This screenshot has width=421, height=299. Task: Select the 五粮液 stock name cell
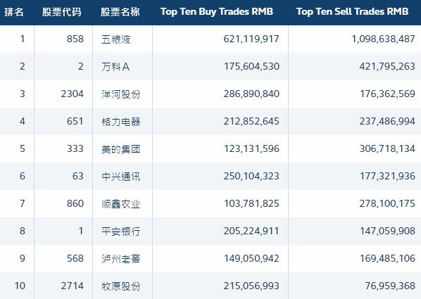click(x=116, y=39)
